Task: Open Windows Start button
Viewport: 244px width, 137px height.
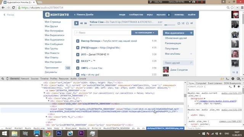Action: pyautogui.click(x=4, y=134)
